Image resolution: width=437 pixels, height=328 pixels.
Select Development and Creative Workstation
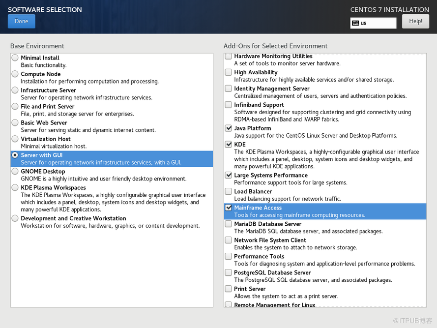pyautogui.click(x=15, y=218)
